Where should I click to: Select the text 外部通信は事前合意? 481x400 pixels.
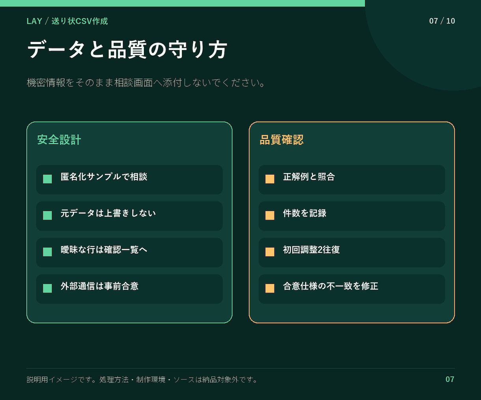(x=100, y=286)
